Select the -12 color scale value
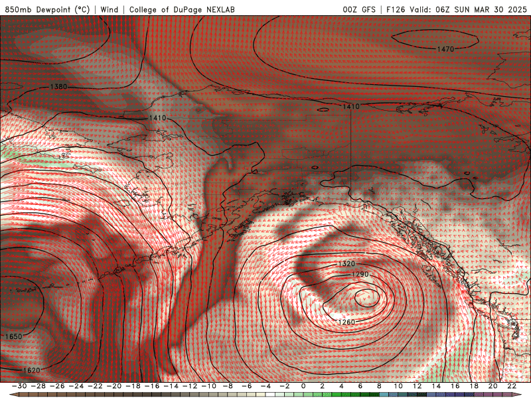Viewport: 531px width, 398px height. coord(190,386)
